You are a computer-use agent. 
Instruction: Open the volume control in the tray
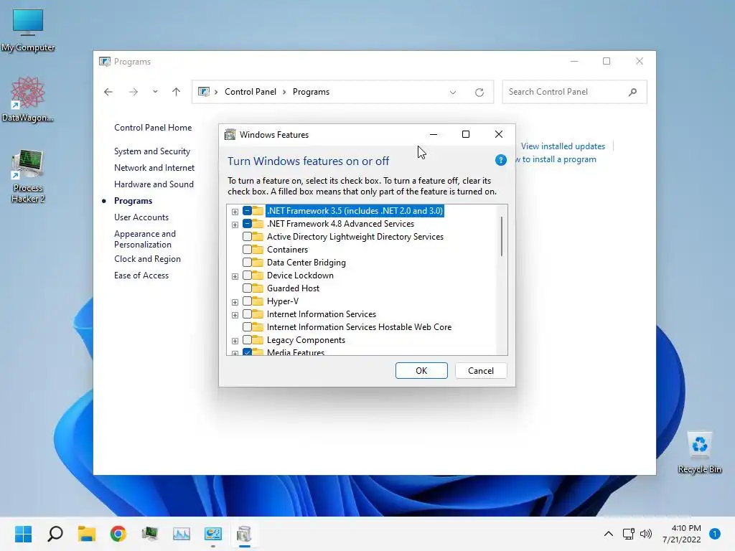pos(646,534)
